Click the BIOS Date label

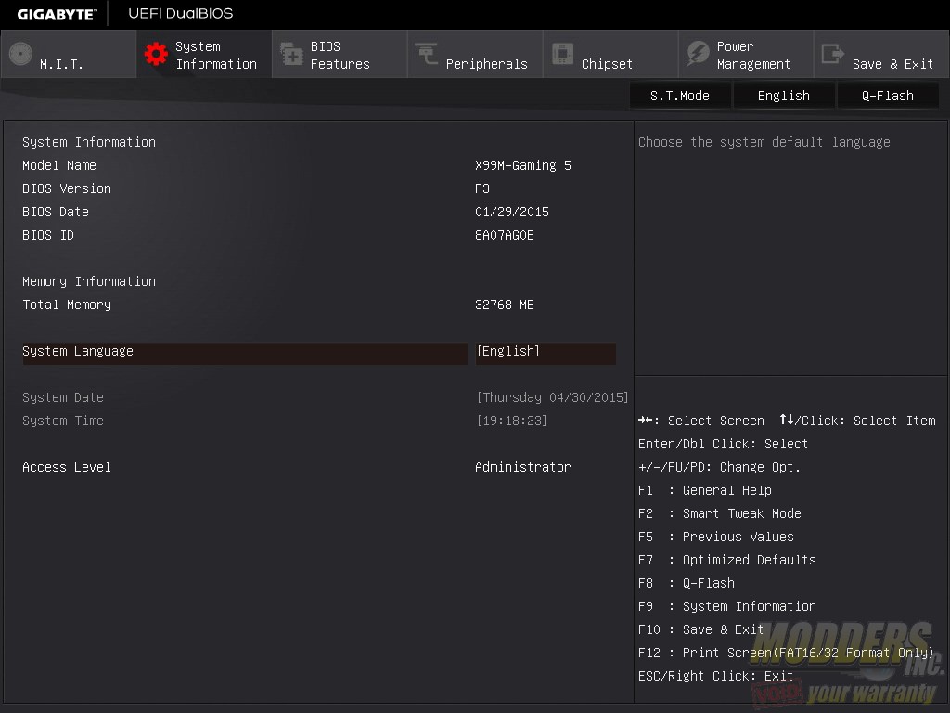click(56, 212)
